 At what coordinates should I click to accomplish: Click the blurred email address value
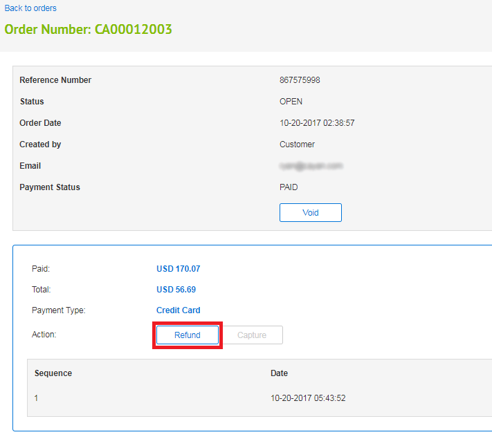coord(311,166)
